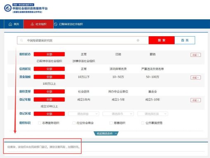Check the 公开募捐资格 checkbox
The width and height of the screenshot is (210, 158).
(x=143, y=123)
